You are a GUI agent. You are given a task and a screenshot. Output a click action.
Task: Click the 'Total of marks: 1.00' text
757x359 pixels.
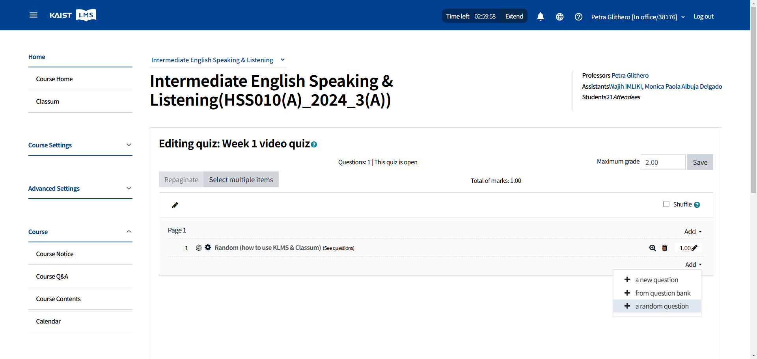tap(496, 180)
